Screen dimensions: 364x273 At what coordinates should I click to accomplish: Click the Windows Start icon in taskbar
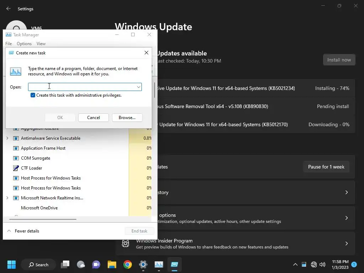11,264
